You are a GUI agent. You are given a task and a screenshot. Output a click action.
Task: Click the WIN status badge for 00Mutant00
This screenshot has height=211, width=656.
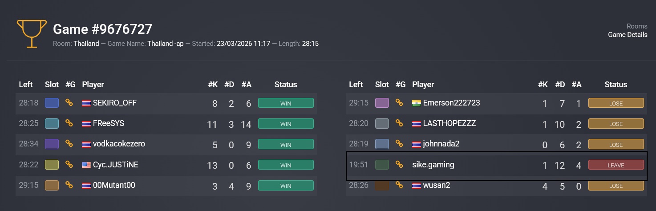point(286,186)
